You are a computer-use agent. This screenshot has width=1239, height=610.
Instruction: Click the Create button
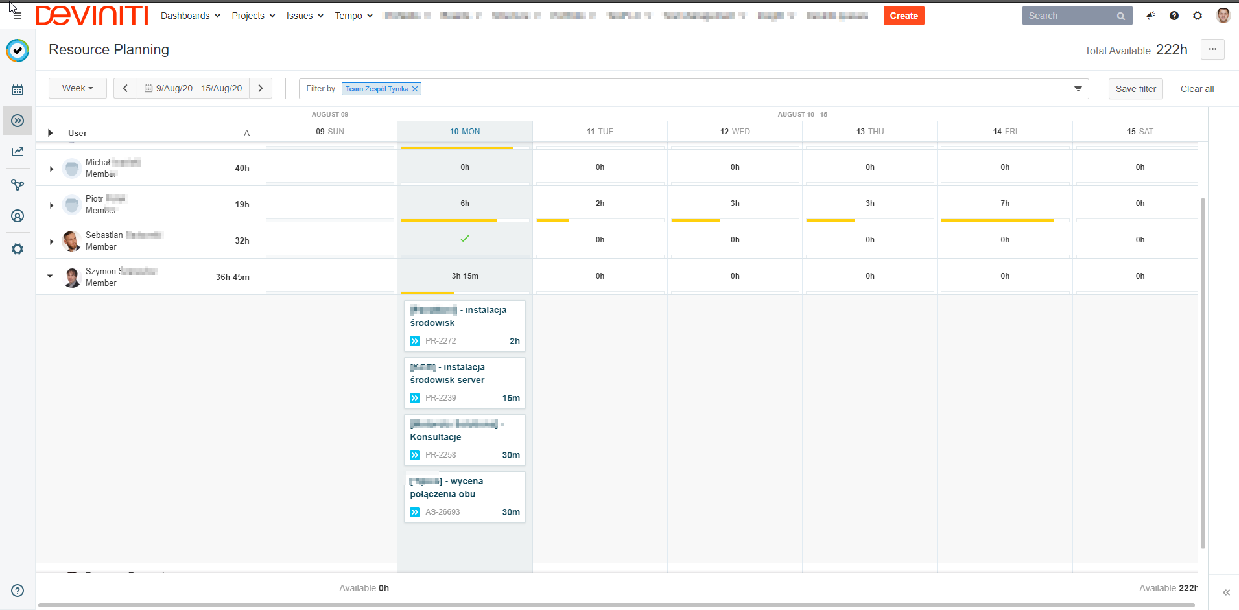(903, 16)
